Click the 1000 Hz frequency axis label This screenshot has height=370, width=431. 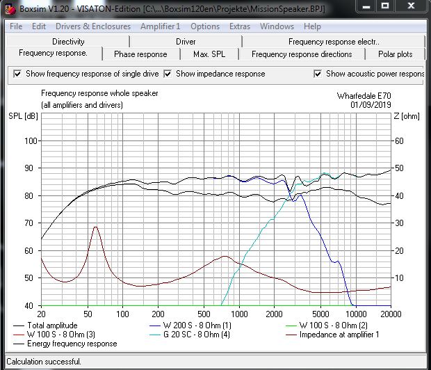click(239, 314)
